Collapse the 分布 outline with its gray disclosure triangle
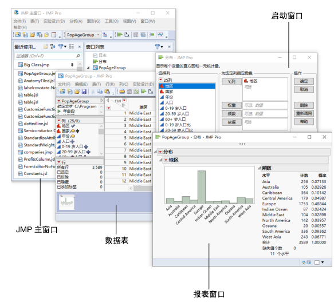 155,152
